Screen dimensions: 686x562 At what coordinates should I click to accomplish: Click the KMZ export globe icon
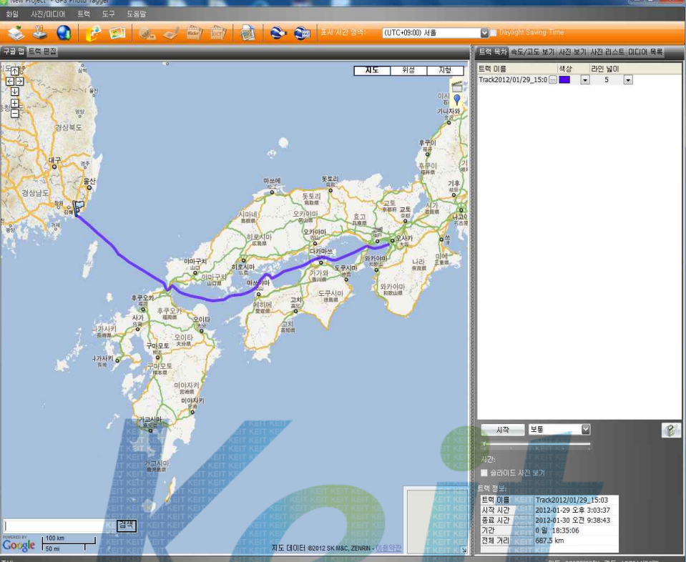click(x=302, y=32)
